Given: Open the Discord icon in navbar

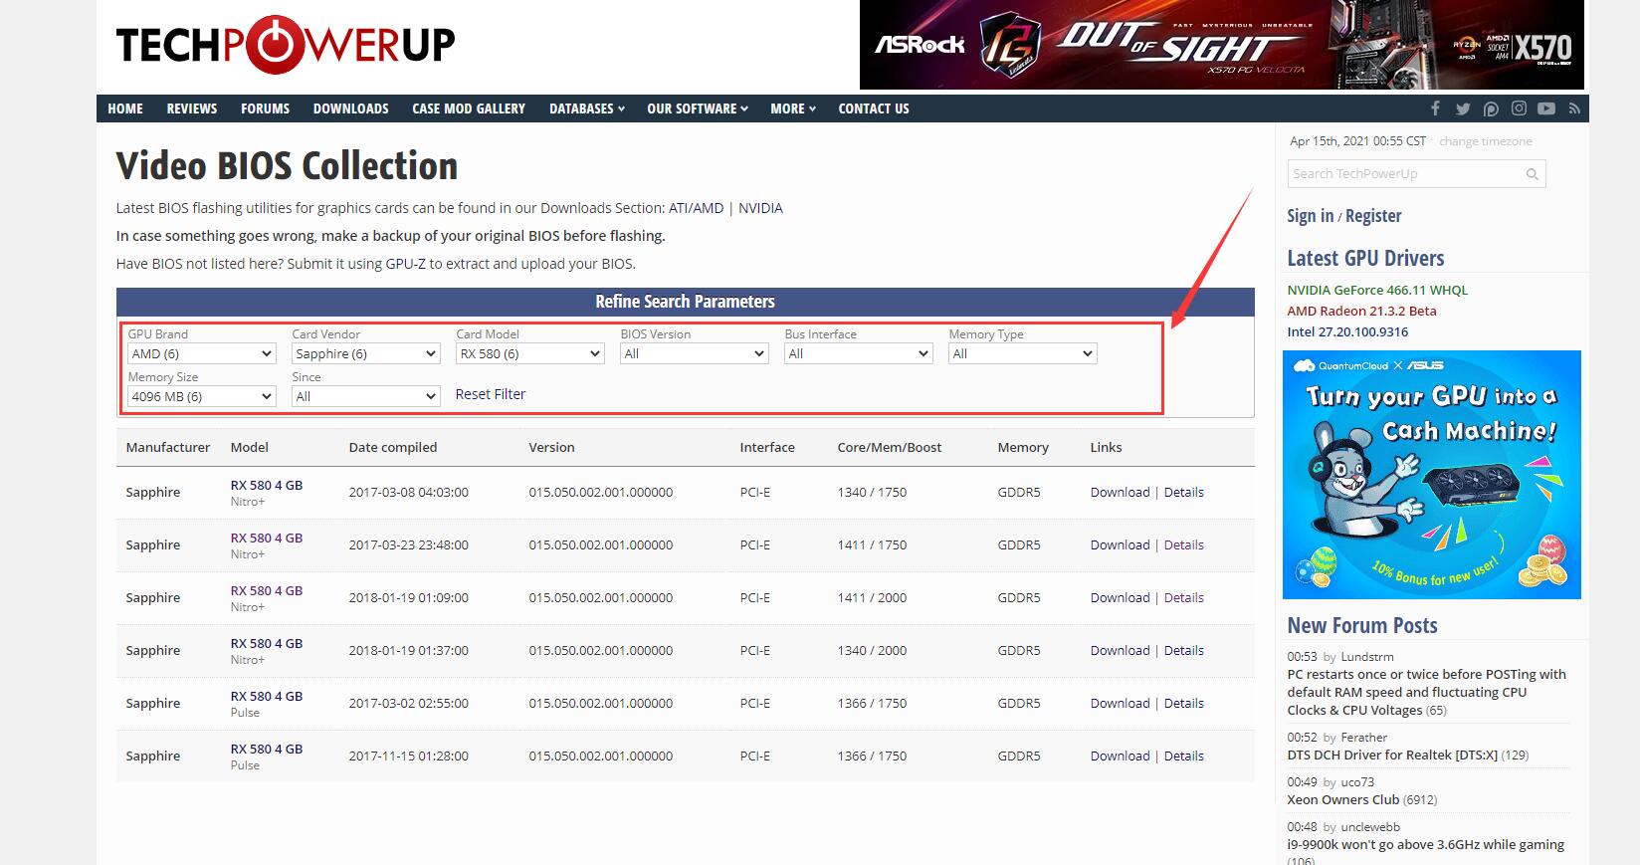Looking at the screenshot, I should [x=1491, y=108].
